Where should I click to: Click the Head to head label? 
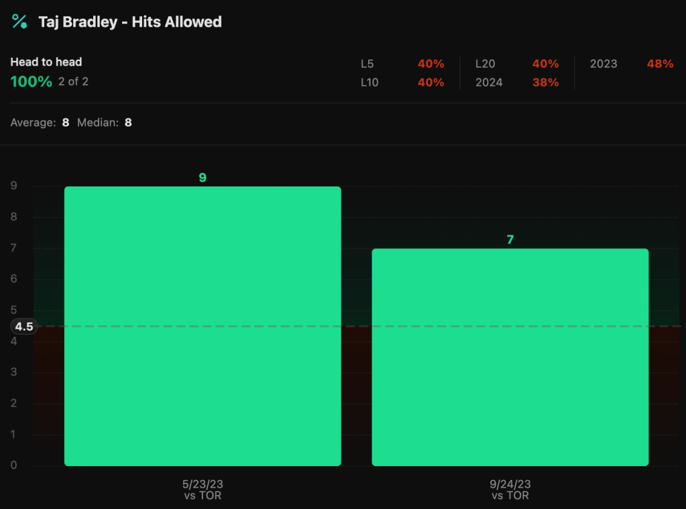46,62
